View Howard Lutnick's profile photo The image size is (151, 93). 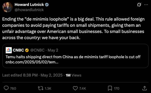pyautogui.click(x=7, y=7)
